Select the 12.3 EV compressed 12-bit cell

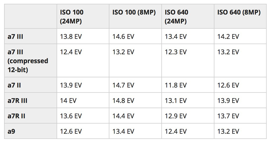pyautogui.click(x=188, y=61)
